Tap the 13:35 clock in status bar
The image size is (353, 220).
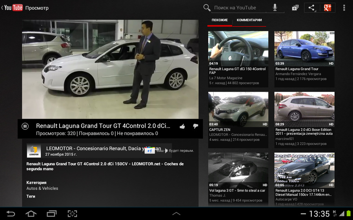pos(319,214)
